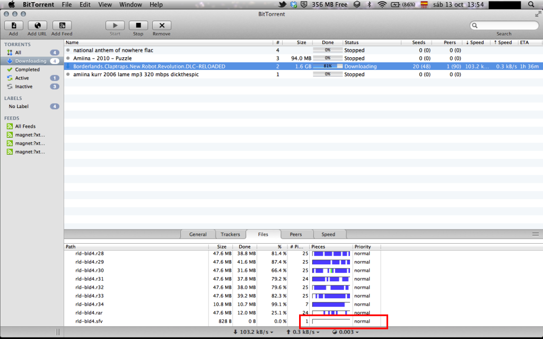This screenshot has width=543, height=339.
Task: Click the 81% progress bar of Borderlands
Action: coord(328,66)
